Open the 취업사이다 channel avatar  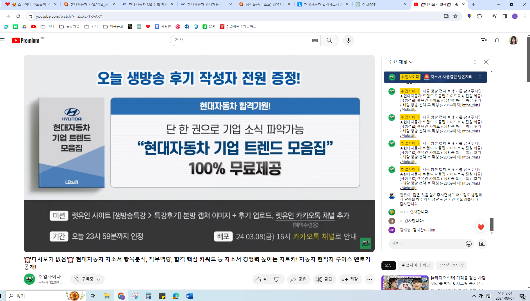click(x=29, y=279)
